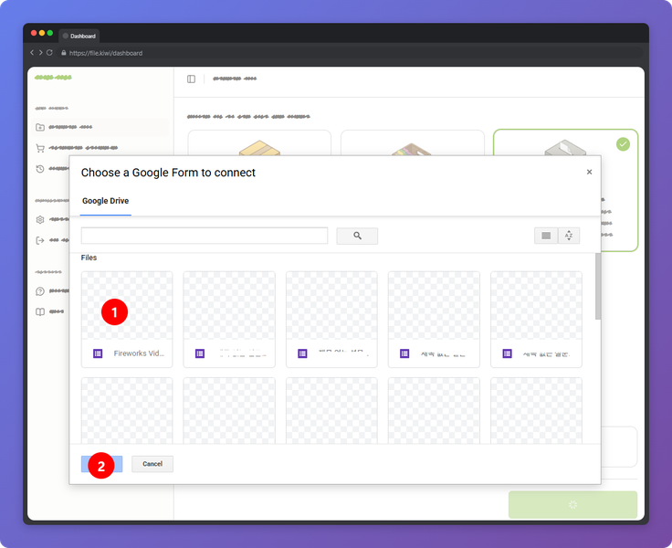Screen dimensions: 672x548
Task: Click the file.kiwi dashboard address bar
Action: 350,53
